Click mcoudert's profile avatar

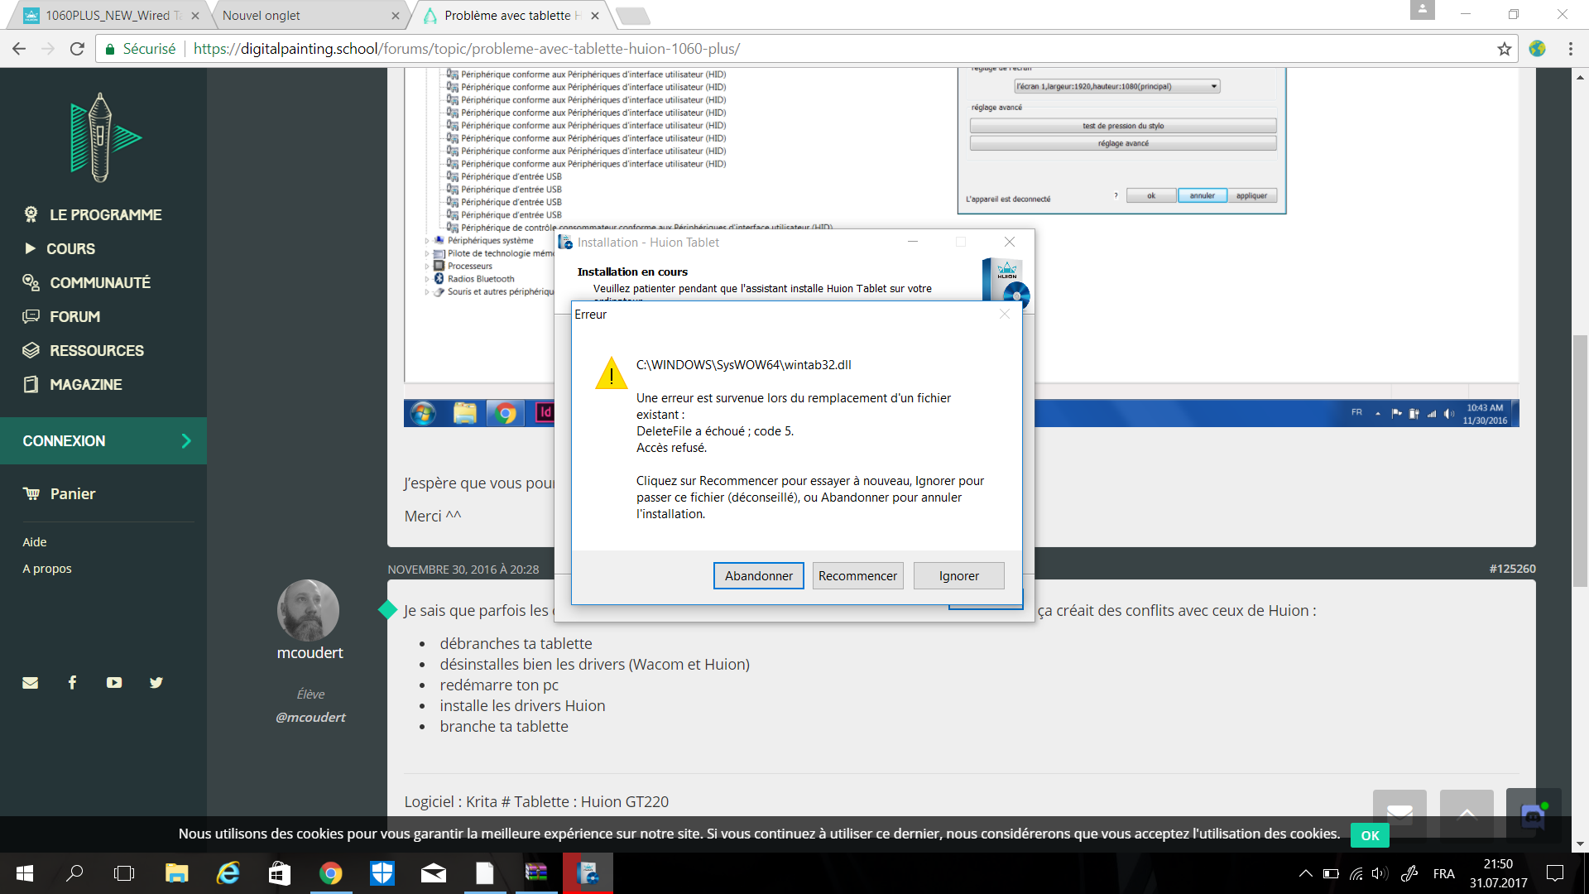point(308,611)
